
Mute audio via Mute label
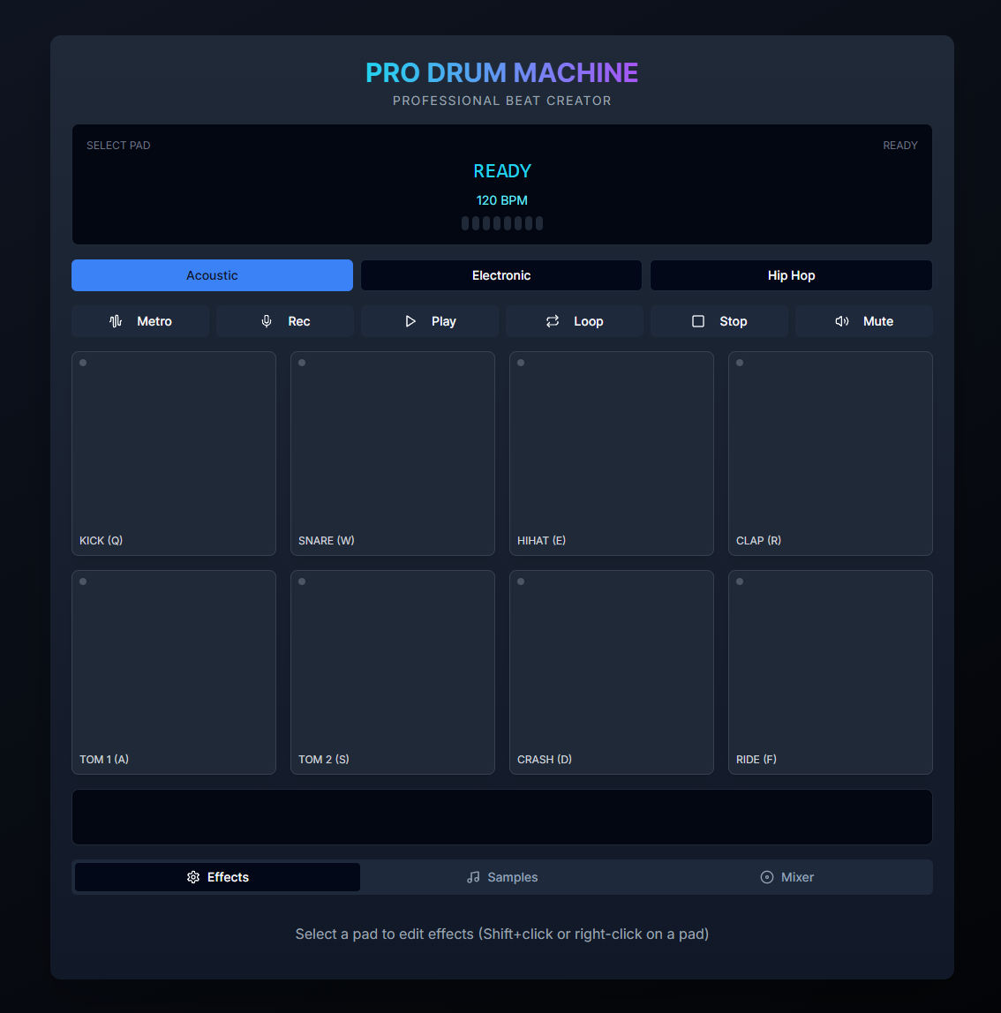[878, 321]
